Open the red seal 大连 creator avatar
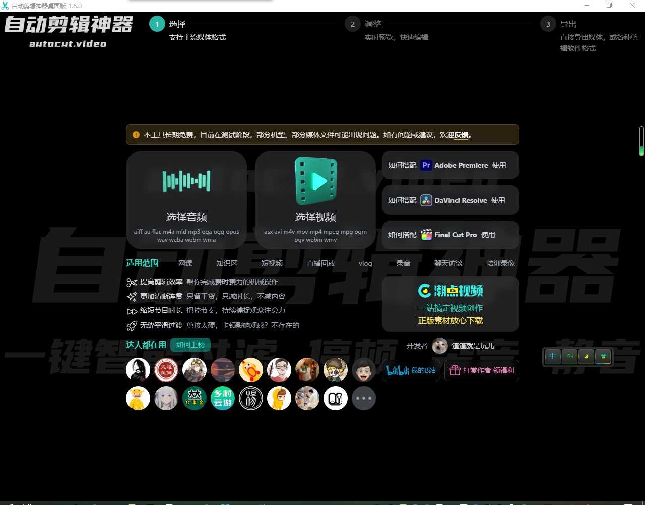 pos(166,370)
